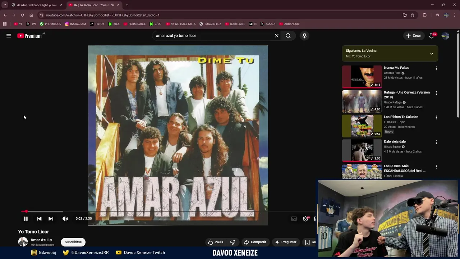
Task: Open a new browser tab
Action: [x=127, y=5]
